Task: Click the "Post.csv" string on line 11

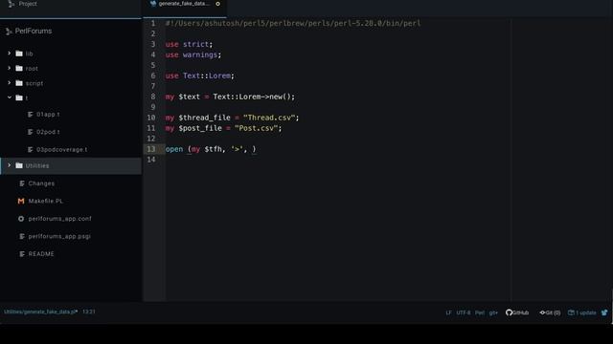Action: pyautogui.click(x=256, y=128)
